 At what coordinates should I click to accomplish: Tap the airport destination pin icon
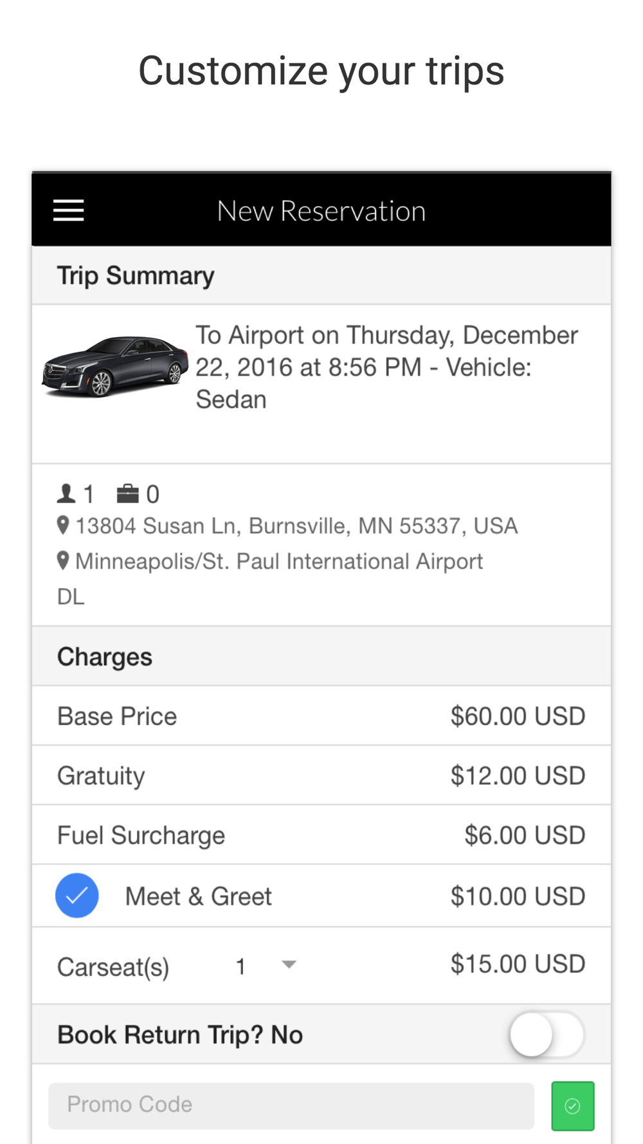tap(62, 561)
